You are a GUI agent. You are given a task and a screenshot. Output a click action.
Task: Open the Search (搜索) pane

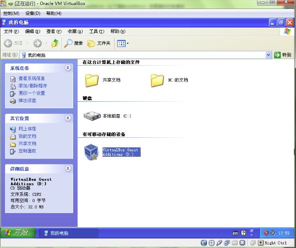74,43
